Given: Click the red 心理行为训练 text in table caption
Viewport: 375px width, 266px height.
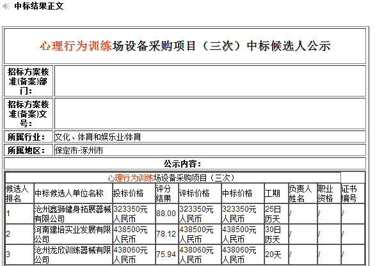Looking at the screenshot, I should (x=130, y=178).
